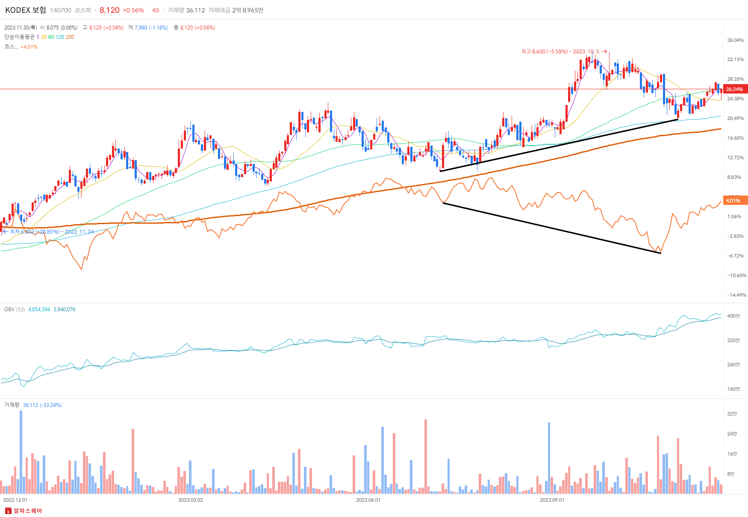Select the green 60-day moving average number
This screenshot has height=517, width=748.
tap(51, 37)
